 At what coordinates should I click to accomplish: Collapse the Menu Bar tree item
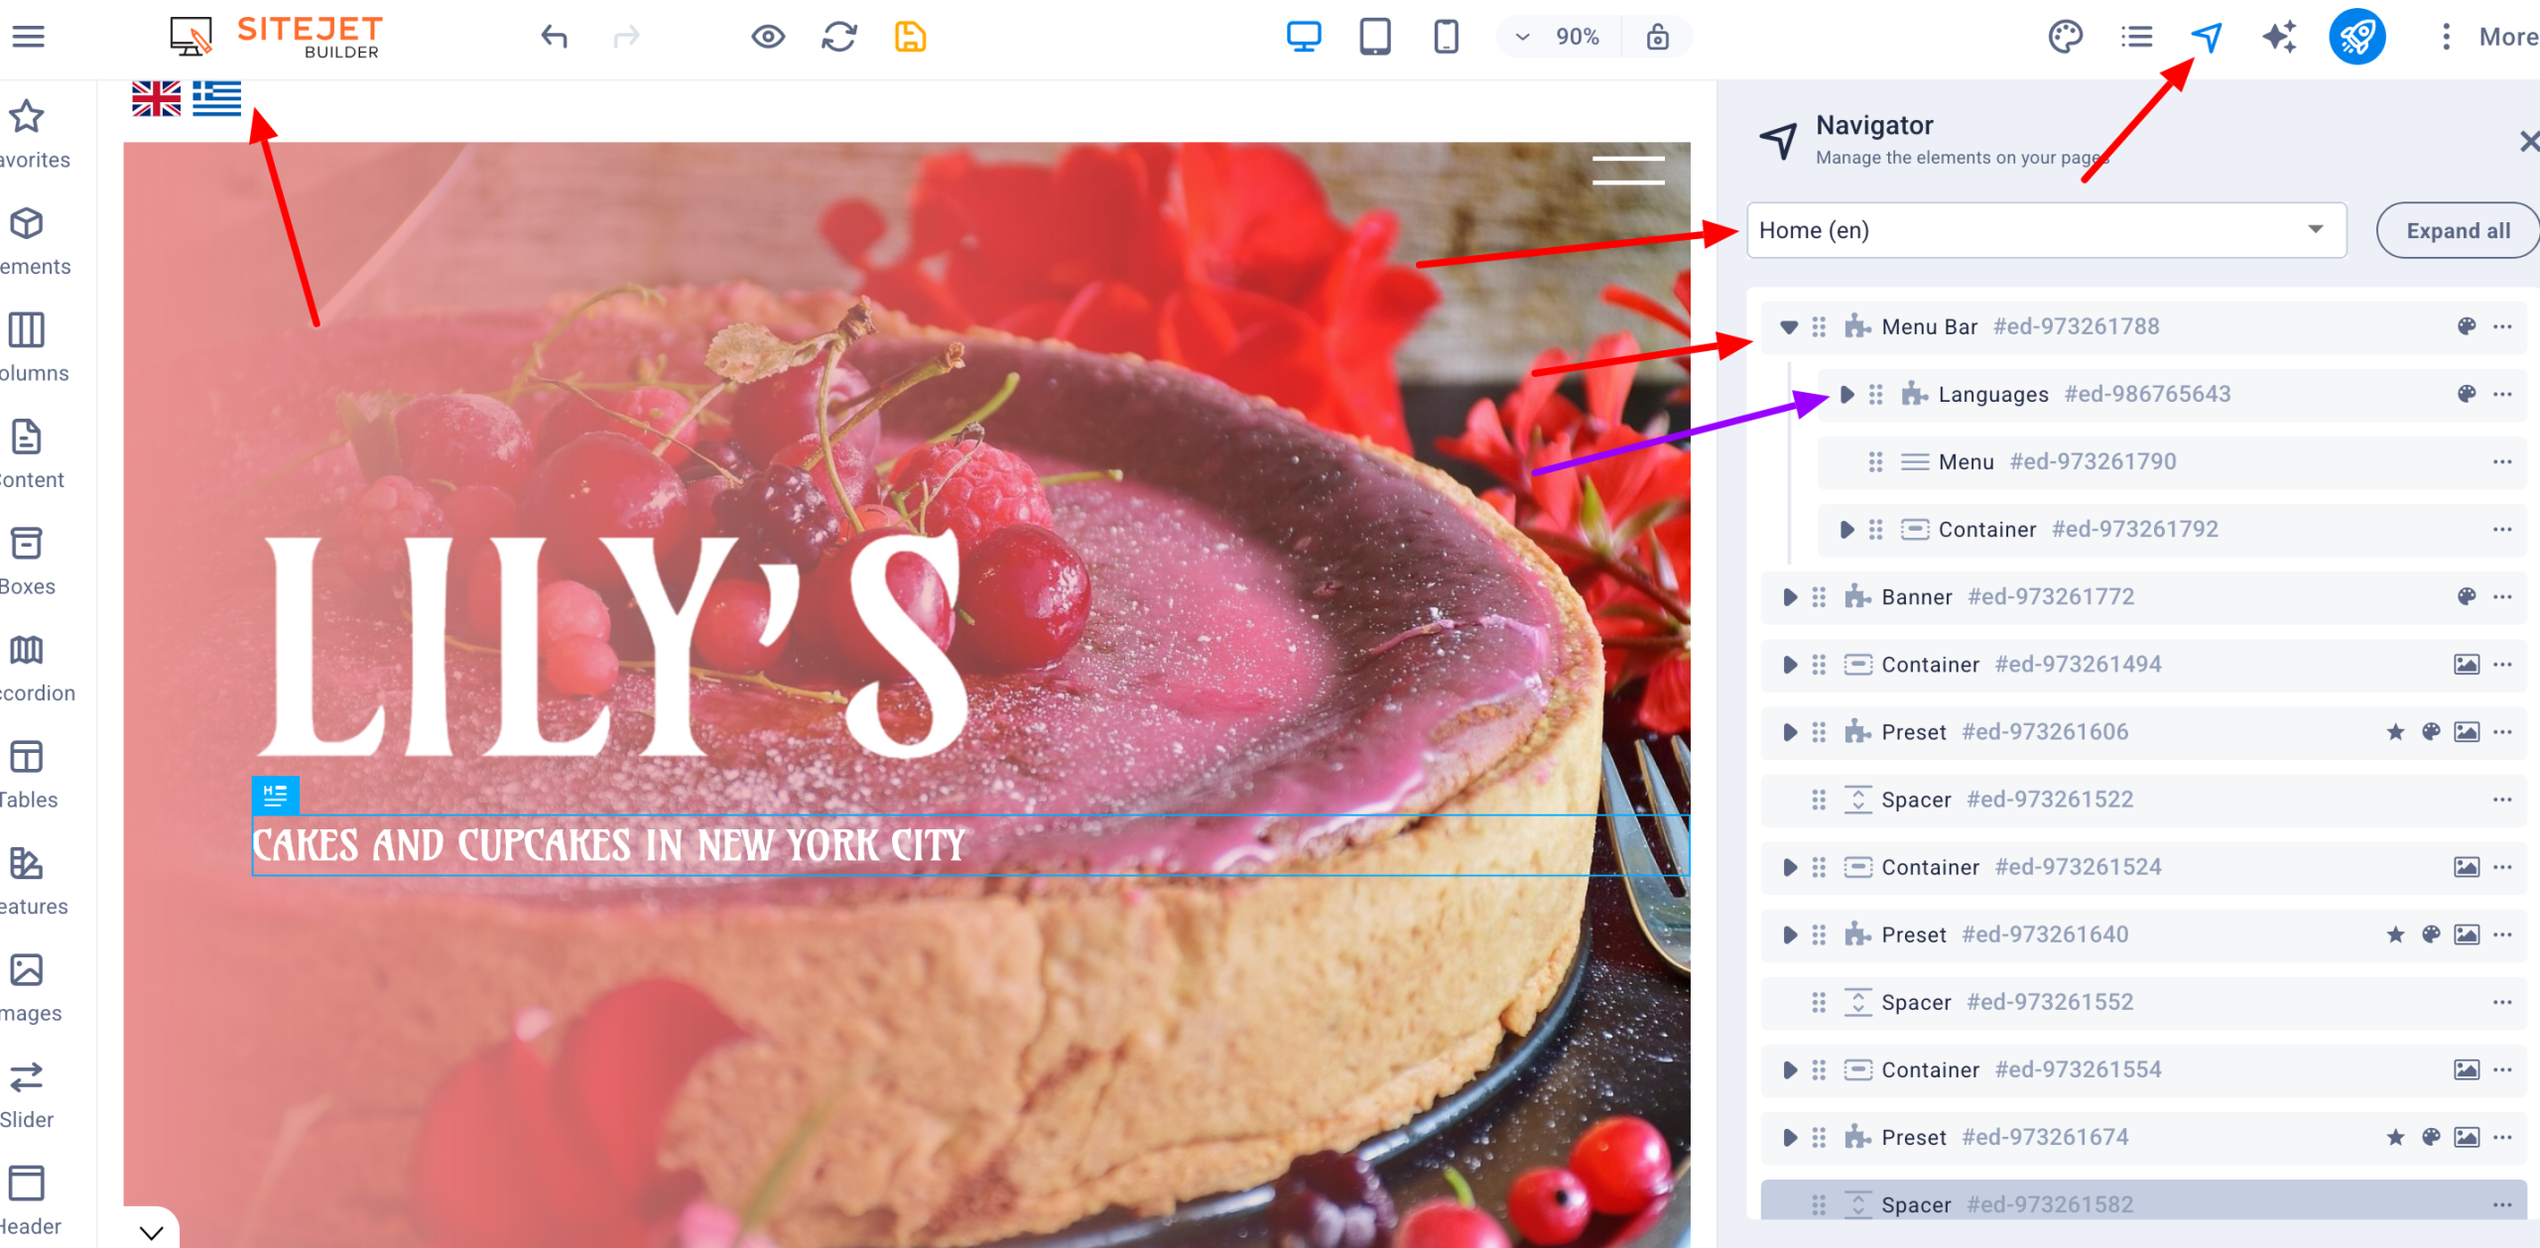click(x=1789, y=327)
